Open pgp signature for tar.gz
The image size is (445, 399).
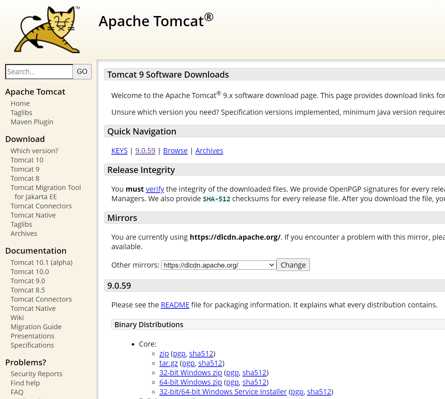pyautogui.click(x=188, y=363)
